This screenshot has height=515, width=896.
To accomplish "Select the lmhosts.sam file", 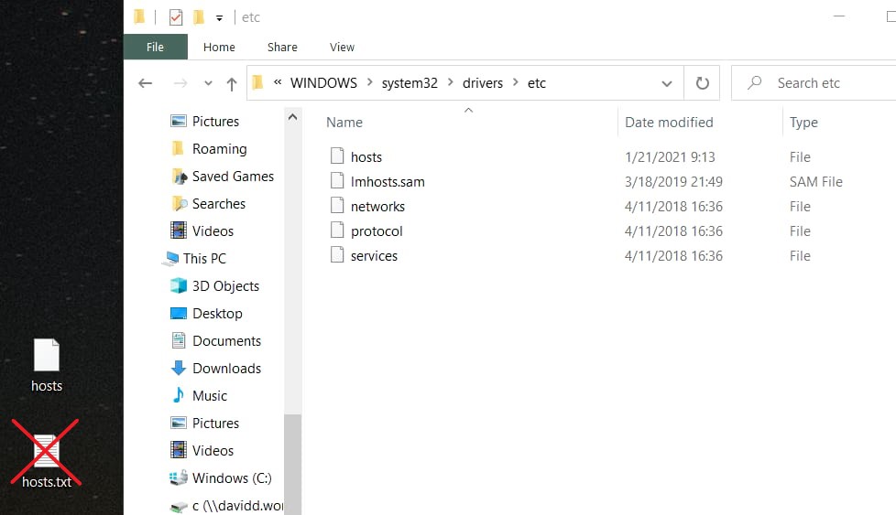I will click(x=388, y=182).
